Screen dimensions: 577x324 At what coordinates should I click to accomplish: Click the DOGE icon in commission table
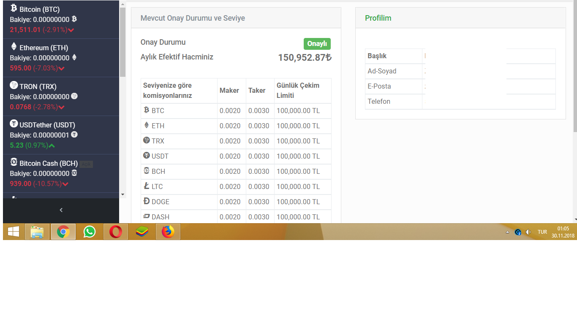(x=147, y=201)
